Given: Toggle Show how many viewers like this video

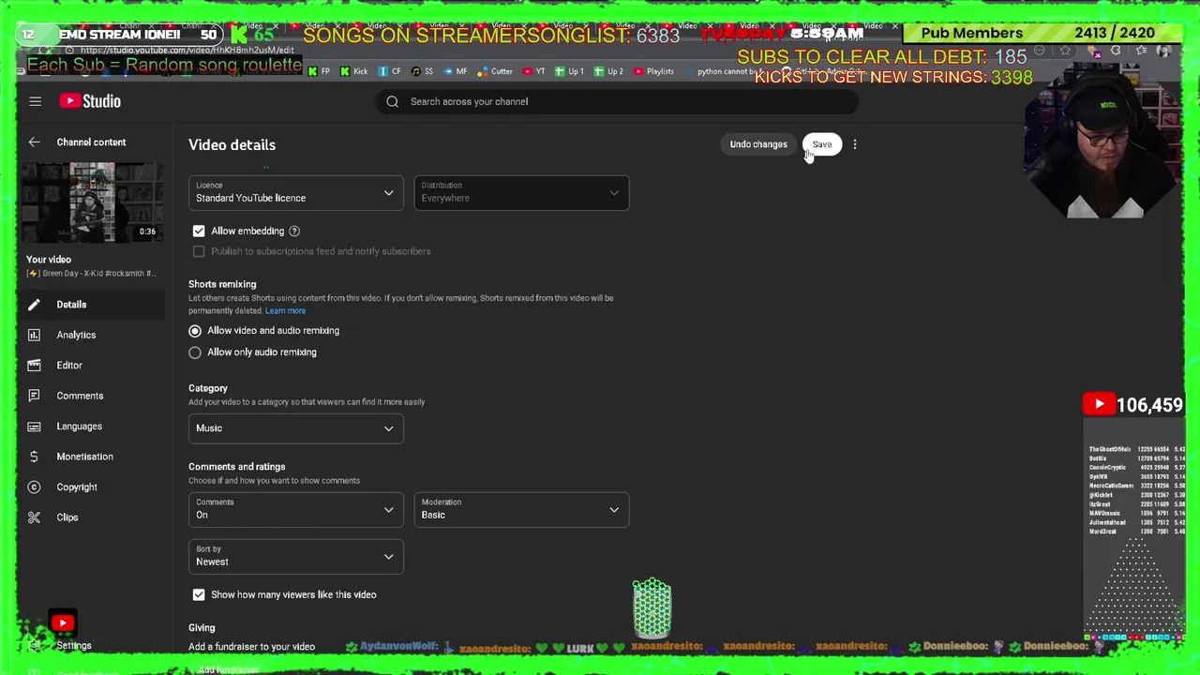Looking at the screenshot, I should (x=199, y=594).
